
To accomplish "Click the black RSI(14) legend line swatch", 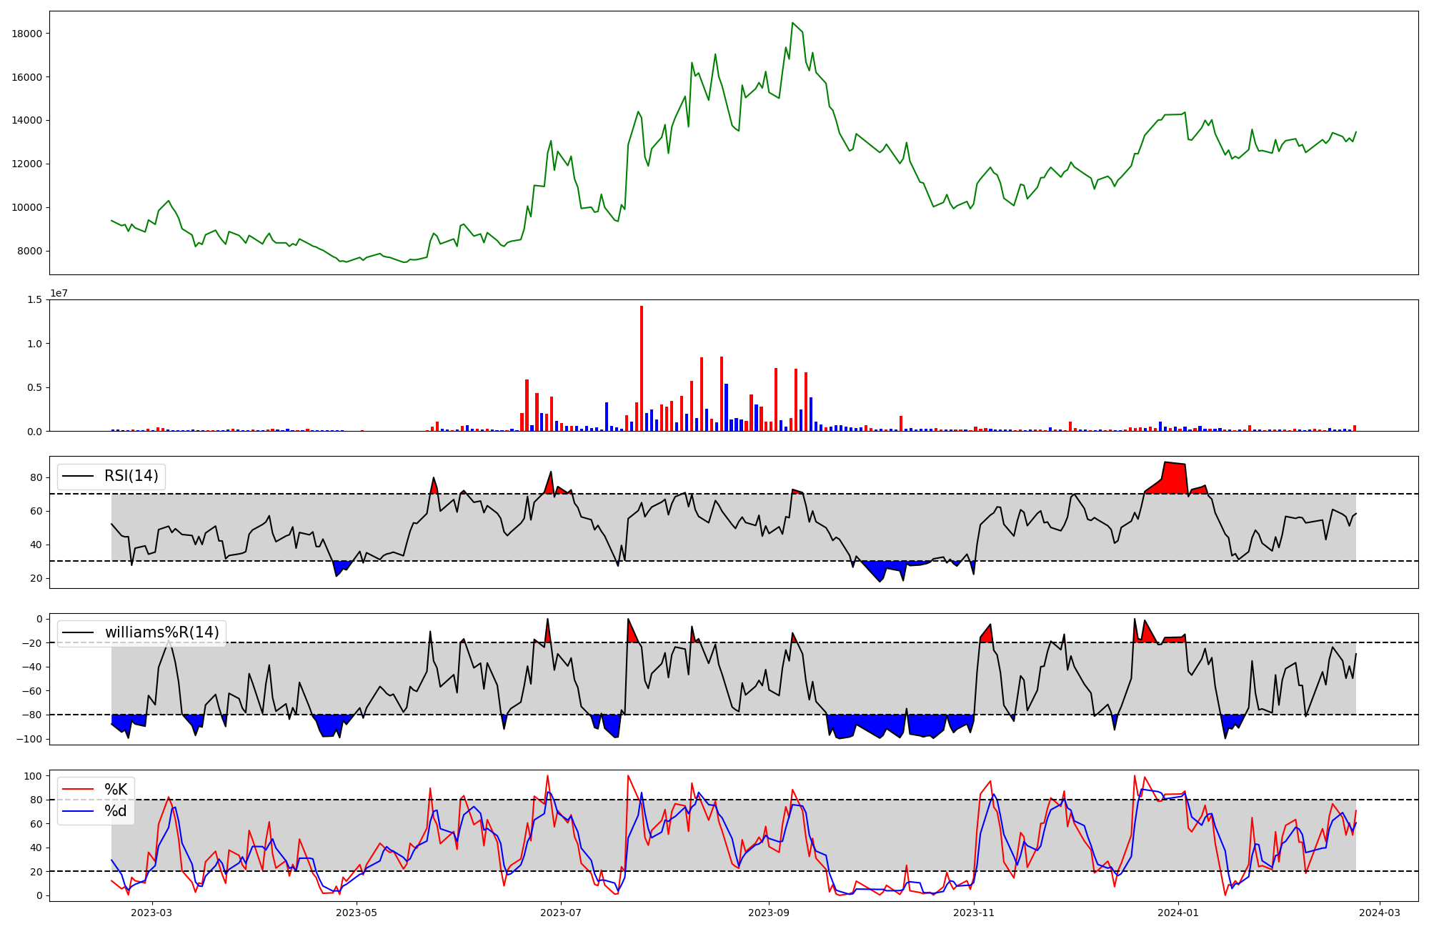I will click(79, 476).
